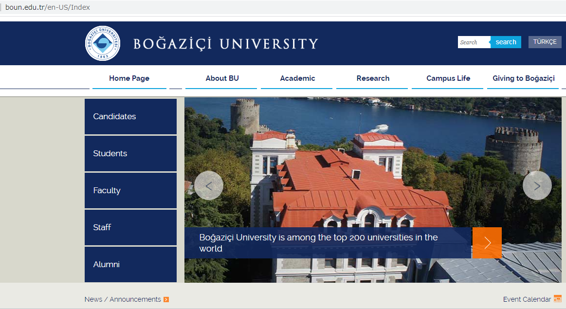Switch language with the TÜRKÇE button
Viewport: 566px width, 309px height.
coord(545,42)
